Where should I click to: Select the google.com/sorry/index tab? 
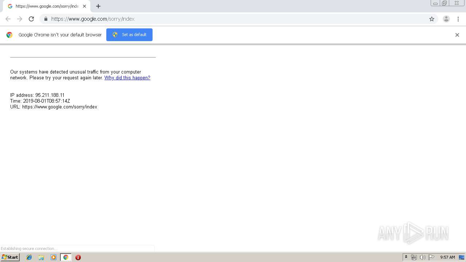[x=47, y=6]
